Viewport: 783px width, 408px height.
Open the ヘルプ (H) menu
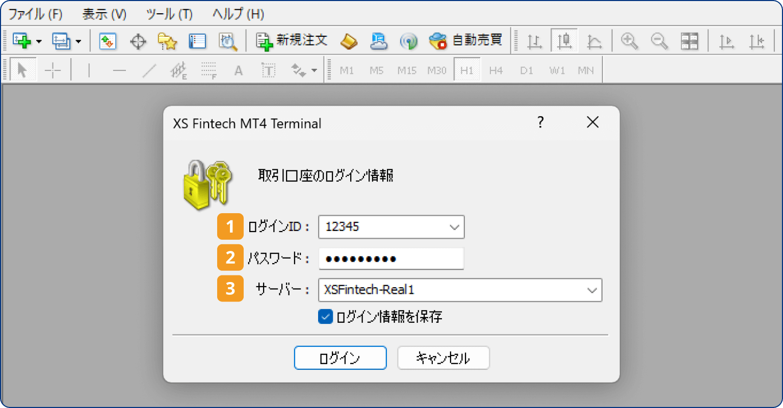click(239, 14)
